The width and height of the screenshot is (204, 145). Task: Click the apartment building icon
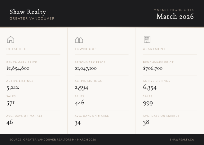(147, 39)
